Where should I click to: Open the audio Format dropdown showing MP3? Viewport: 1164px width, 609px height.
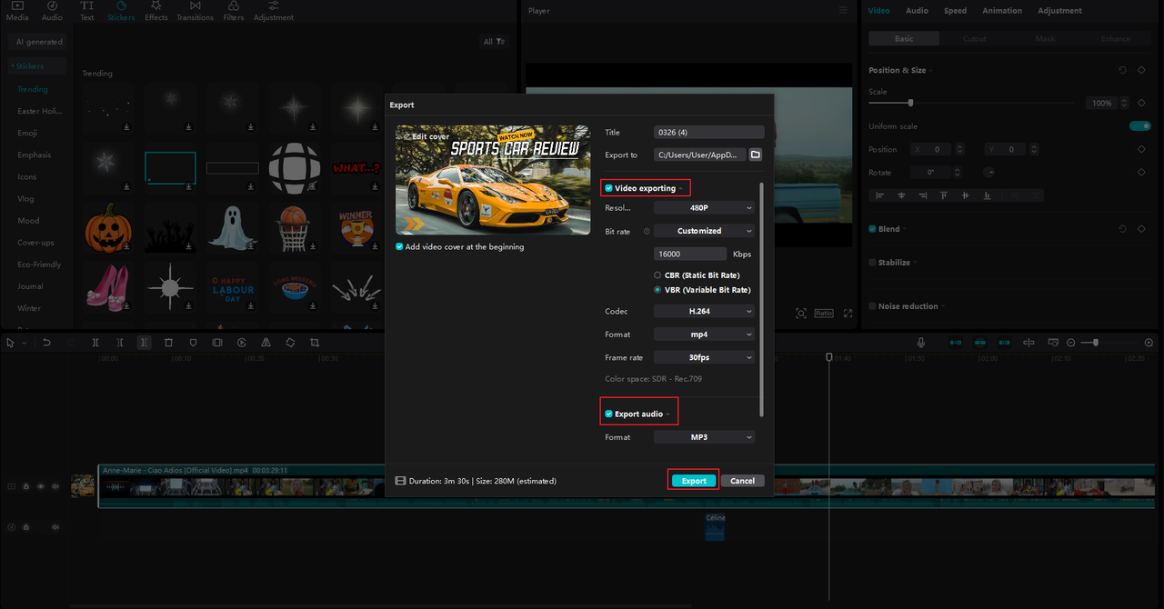[704, 437]
